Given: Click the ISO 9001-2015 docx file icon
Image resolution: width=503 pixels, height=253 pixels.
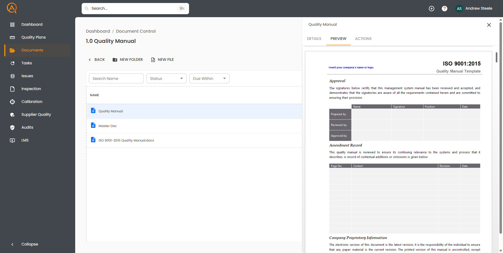Looking at the screenshot, I should (93, 140).
